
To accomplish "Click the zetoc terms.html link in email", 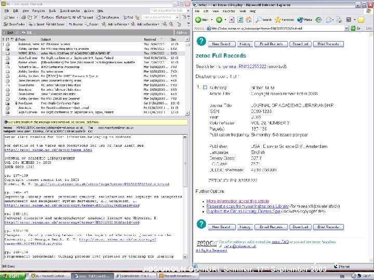I will tap(48, 150).
